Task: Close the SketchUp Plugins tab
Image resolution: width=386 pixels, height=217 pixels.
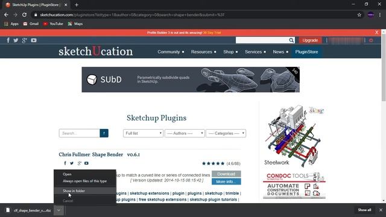Action: click(66, 5)
